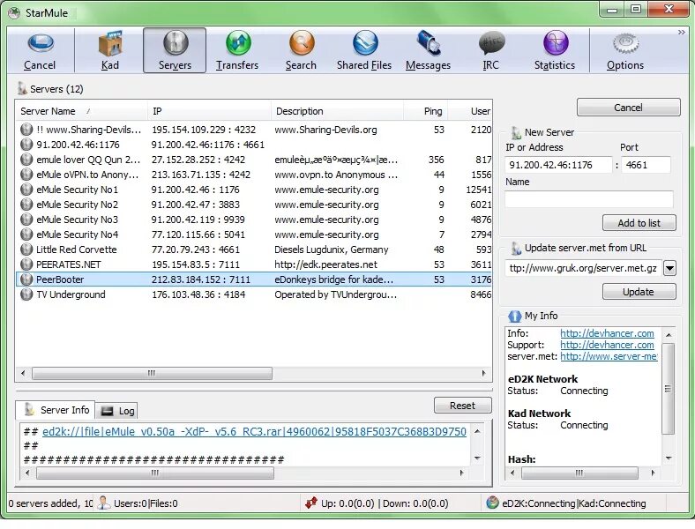Open the Info devhancer.com link

[x=607, y=333]
